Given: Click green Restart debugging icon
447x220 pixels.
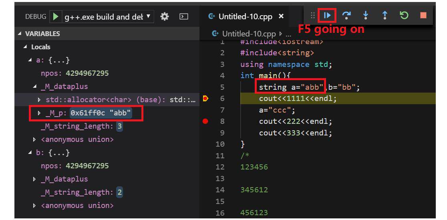Looking at the screenshot, I should 404,15.
